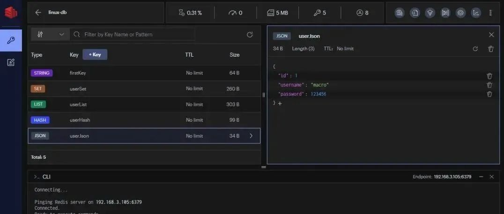
Task: Click the Type column header
Action: 37,55
